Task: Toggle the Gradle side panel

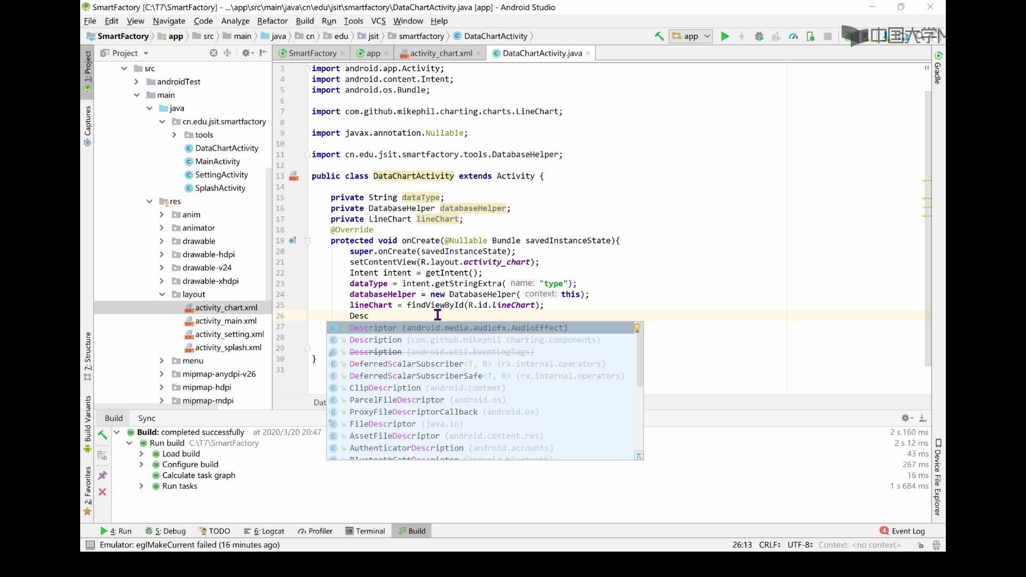Action: click(x=938, y=68)
